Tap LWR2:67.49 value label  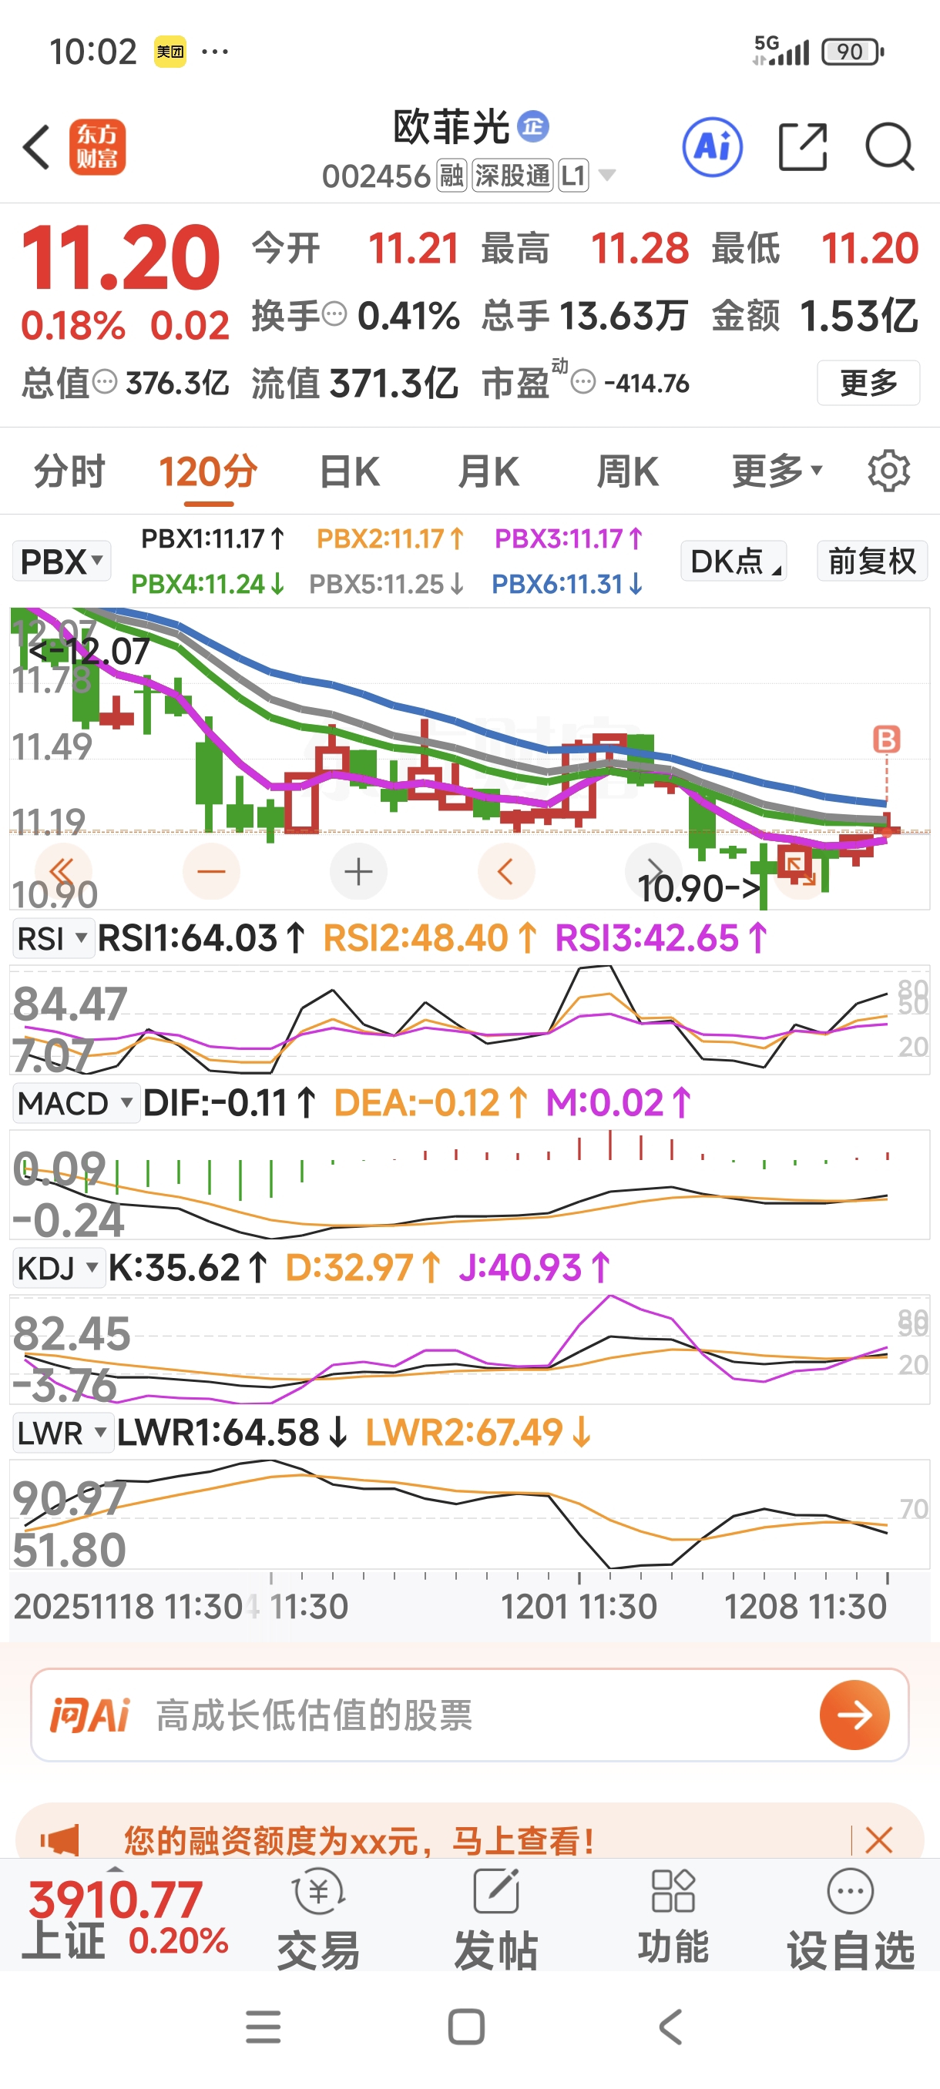(x=478, y=1433)
